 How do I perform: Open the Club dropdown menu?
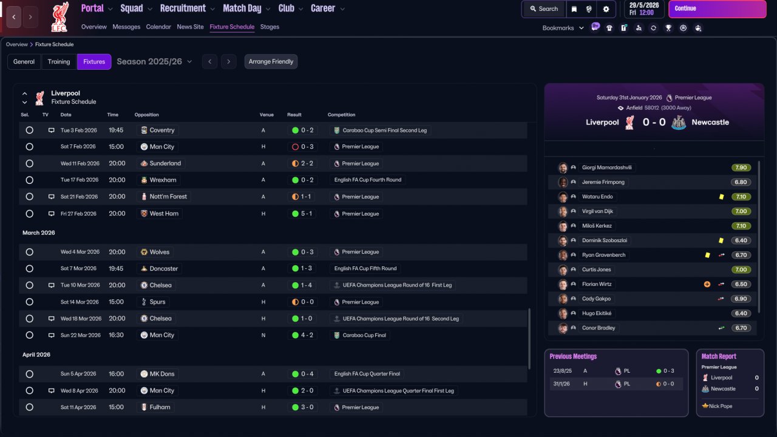click(291, 8)
